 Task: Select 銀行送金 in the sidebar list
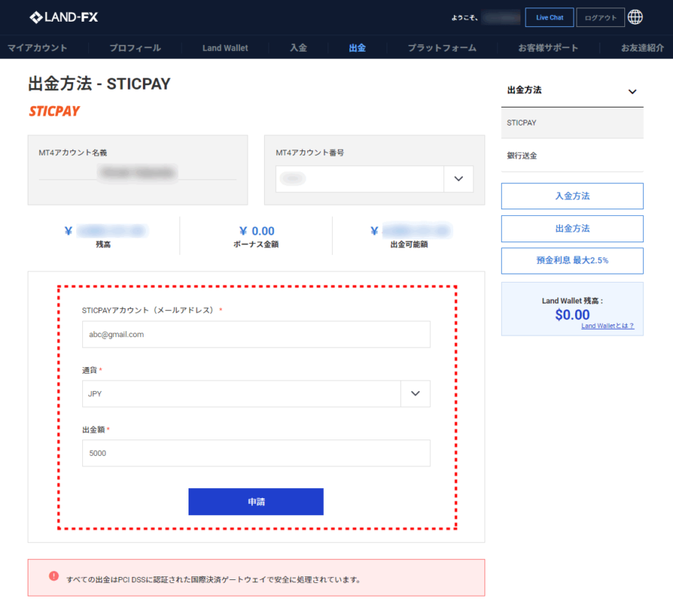(572, 155)
